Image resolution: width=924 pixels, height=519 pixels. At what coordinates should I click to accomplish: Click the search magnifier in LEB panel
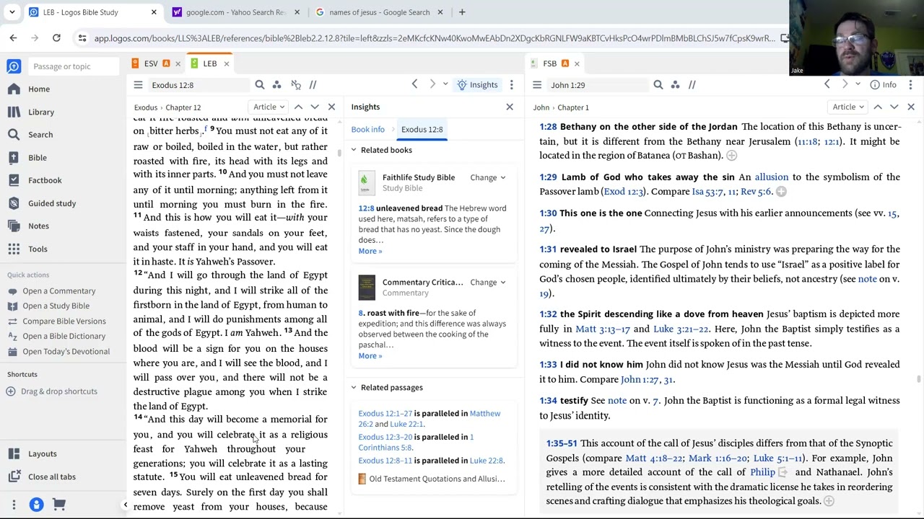[260, 85]
